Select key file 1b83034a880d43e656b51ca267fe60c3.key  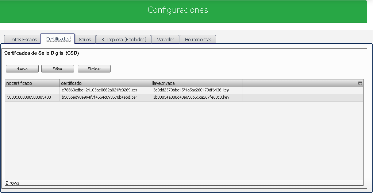191,98
